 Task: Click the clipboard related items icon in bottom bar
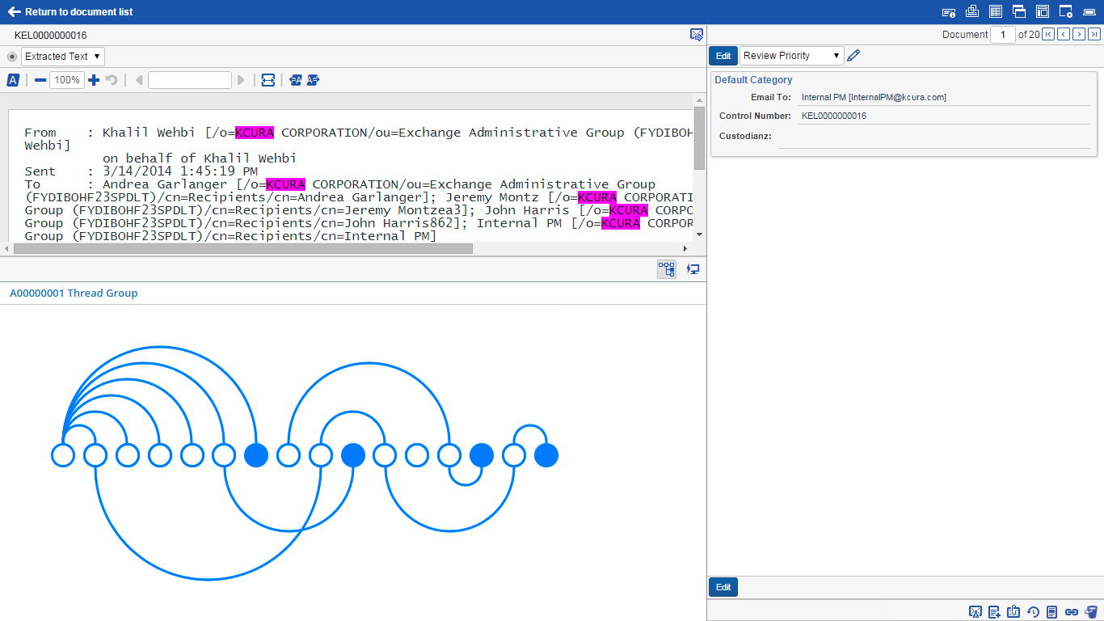[x=1013, y=612]
